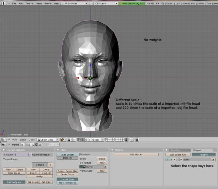Adjust the Degr: 30 auto smooth slider
This screenshot has height=189, width=218.
67,158
